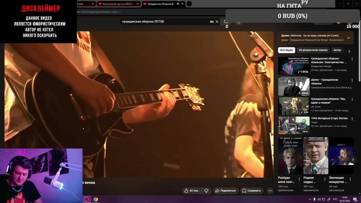This screenshot has height=203, width=361.
Task: Click the die mono channel name
Action: [316, 107]
